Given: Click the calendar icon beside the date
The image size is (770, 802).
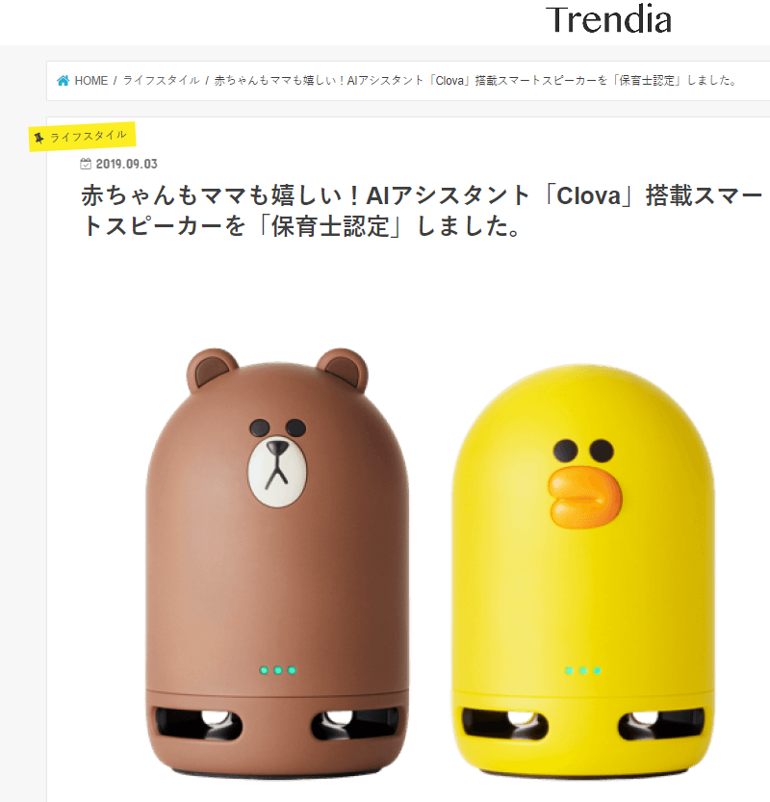Looking at the screenshot, I should (x=86, y=164).
